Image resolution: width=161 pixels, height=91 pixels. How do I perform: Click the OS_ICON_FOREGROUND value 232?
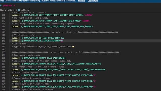[62, 38]
